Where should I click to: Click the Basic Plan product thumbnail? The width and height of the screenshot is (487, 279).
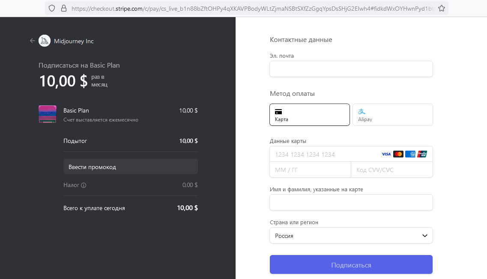click(47, 114)
